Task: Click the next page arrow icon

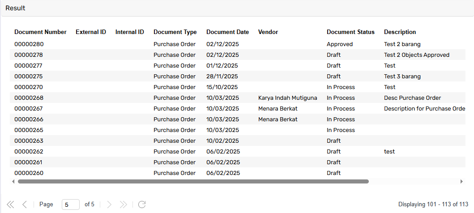Action: point(109,204)
